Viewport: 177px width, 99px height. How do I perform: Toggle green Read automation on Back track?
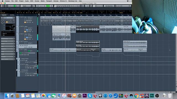pos(29,51)
